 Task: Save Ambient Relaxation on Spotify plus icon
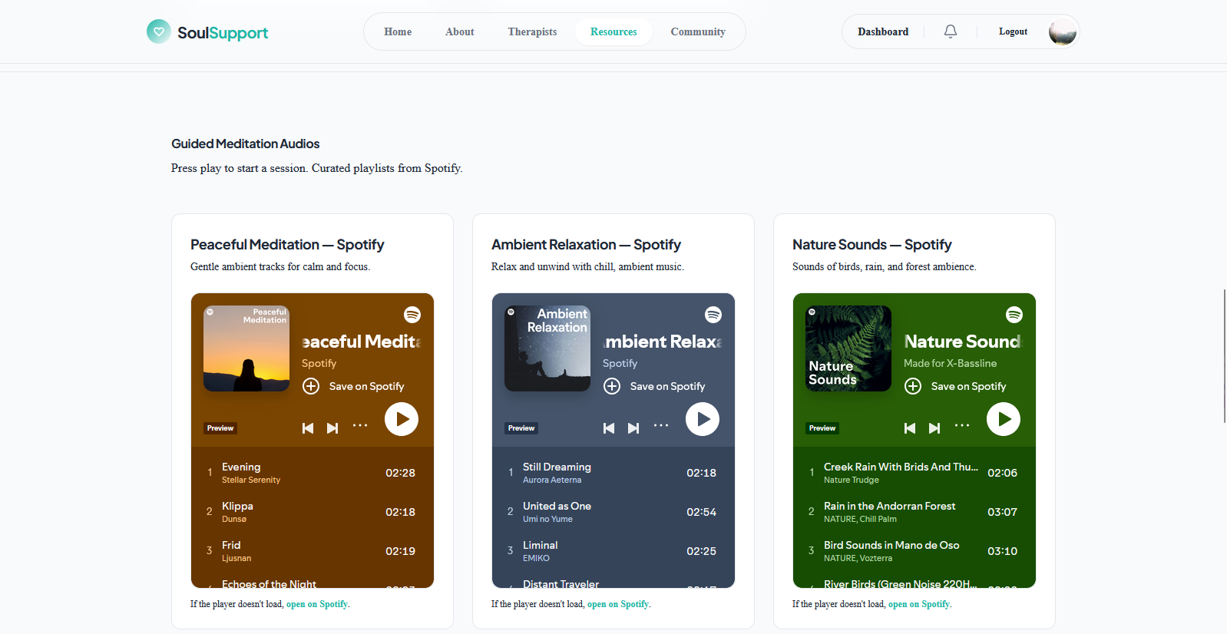(x=612, y=386)
